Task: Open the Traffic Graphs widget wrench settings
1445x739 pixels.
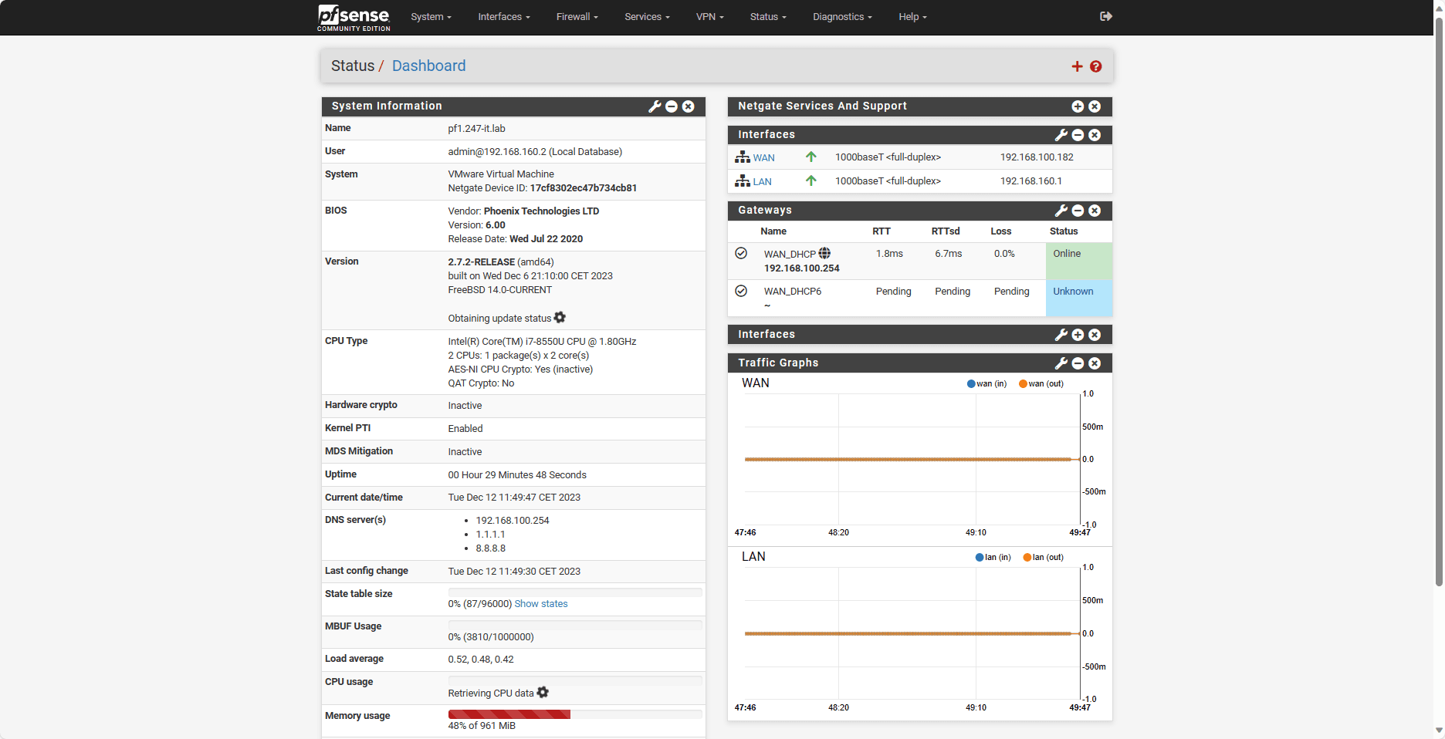Action: click(1061, 363)
